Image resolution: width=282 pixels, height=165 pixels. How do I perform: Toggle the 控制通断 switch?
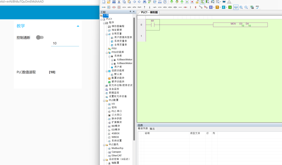coord(40,38)
